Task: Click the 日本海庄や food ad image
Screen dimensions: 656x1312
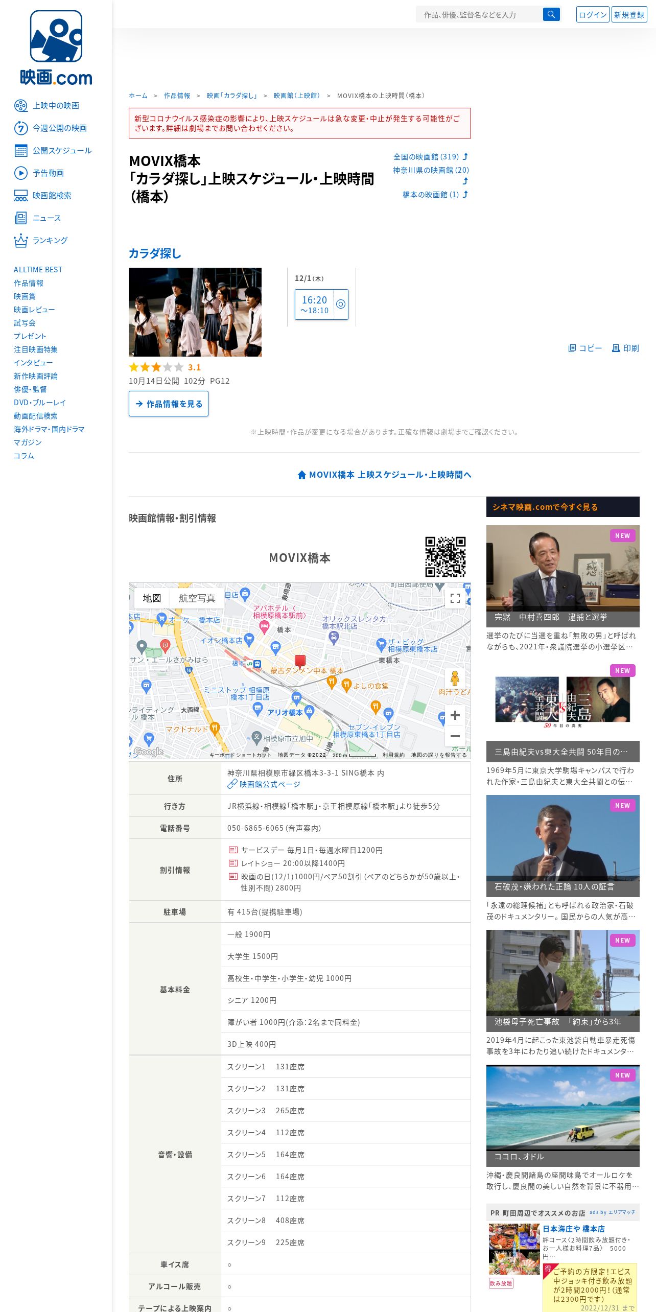Action: tap(514, 1249)
